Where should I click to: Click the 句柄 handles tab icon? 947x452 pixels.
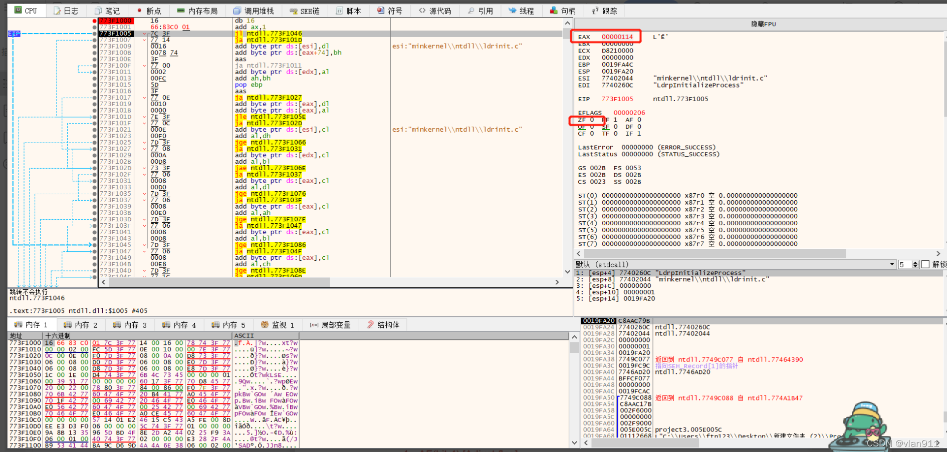click(554, 11)
